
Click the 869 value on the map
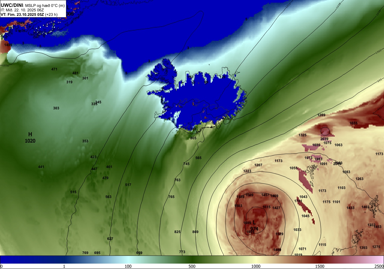coord(195,232)
